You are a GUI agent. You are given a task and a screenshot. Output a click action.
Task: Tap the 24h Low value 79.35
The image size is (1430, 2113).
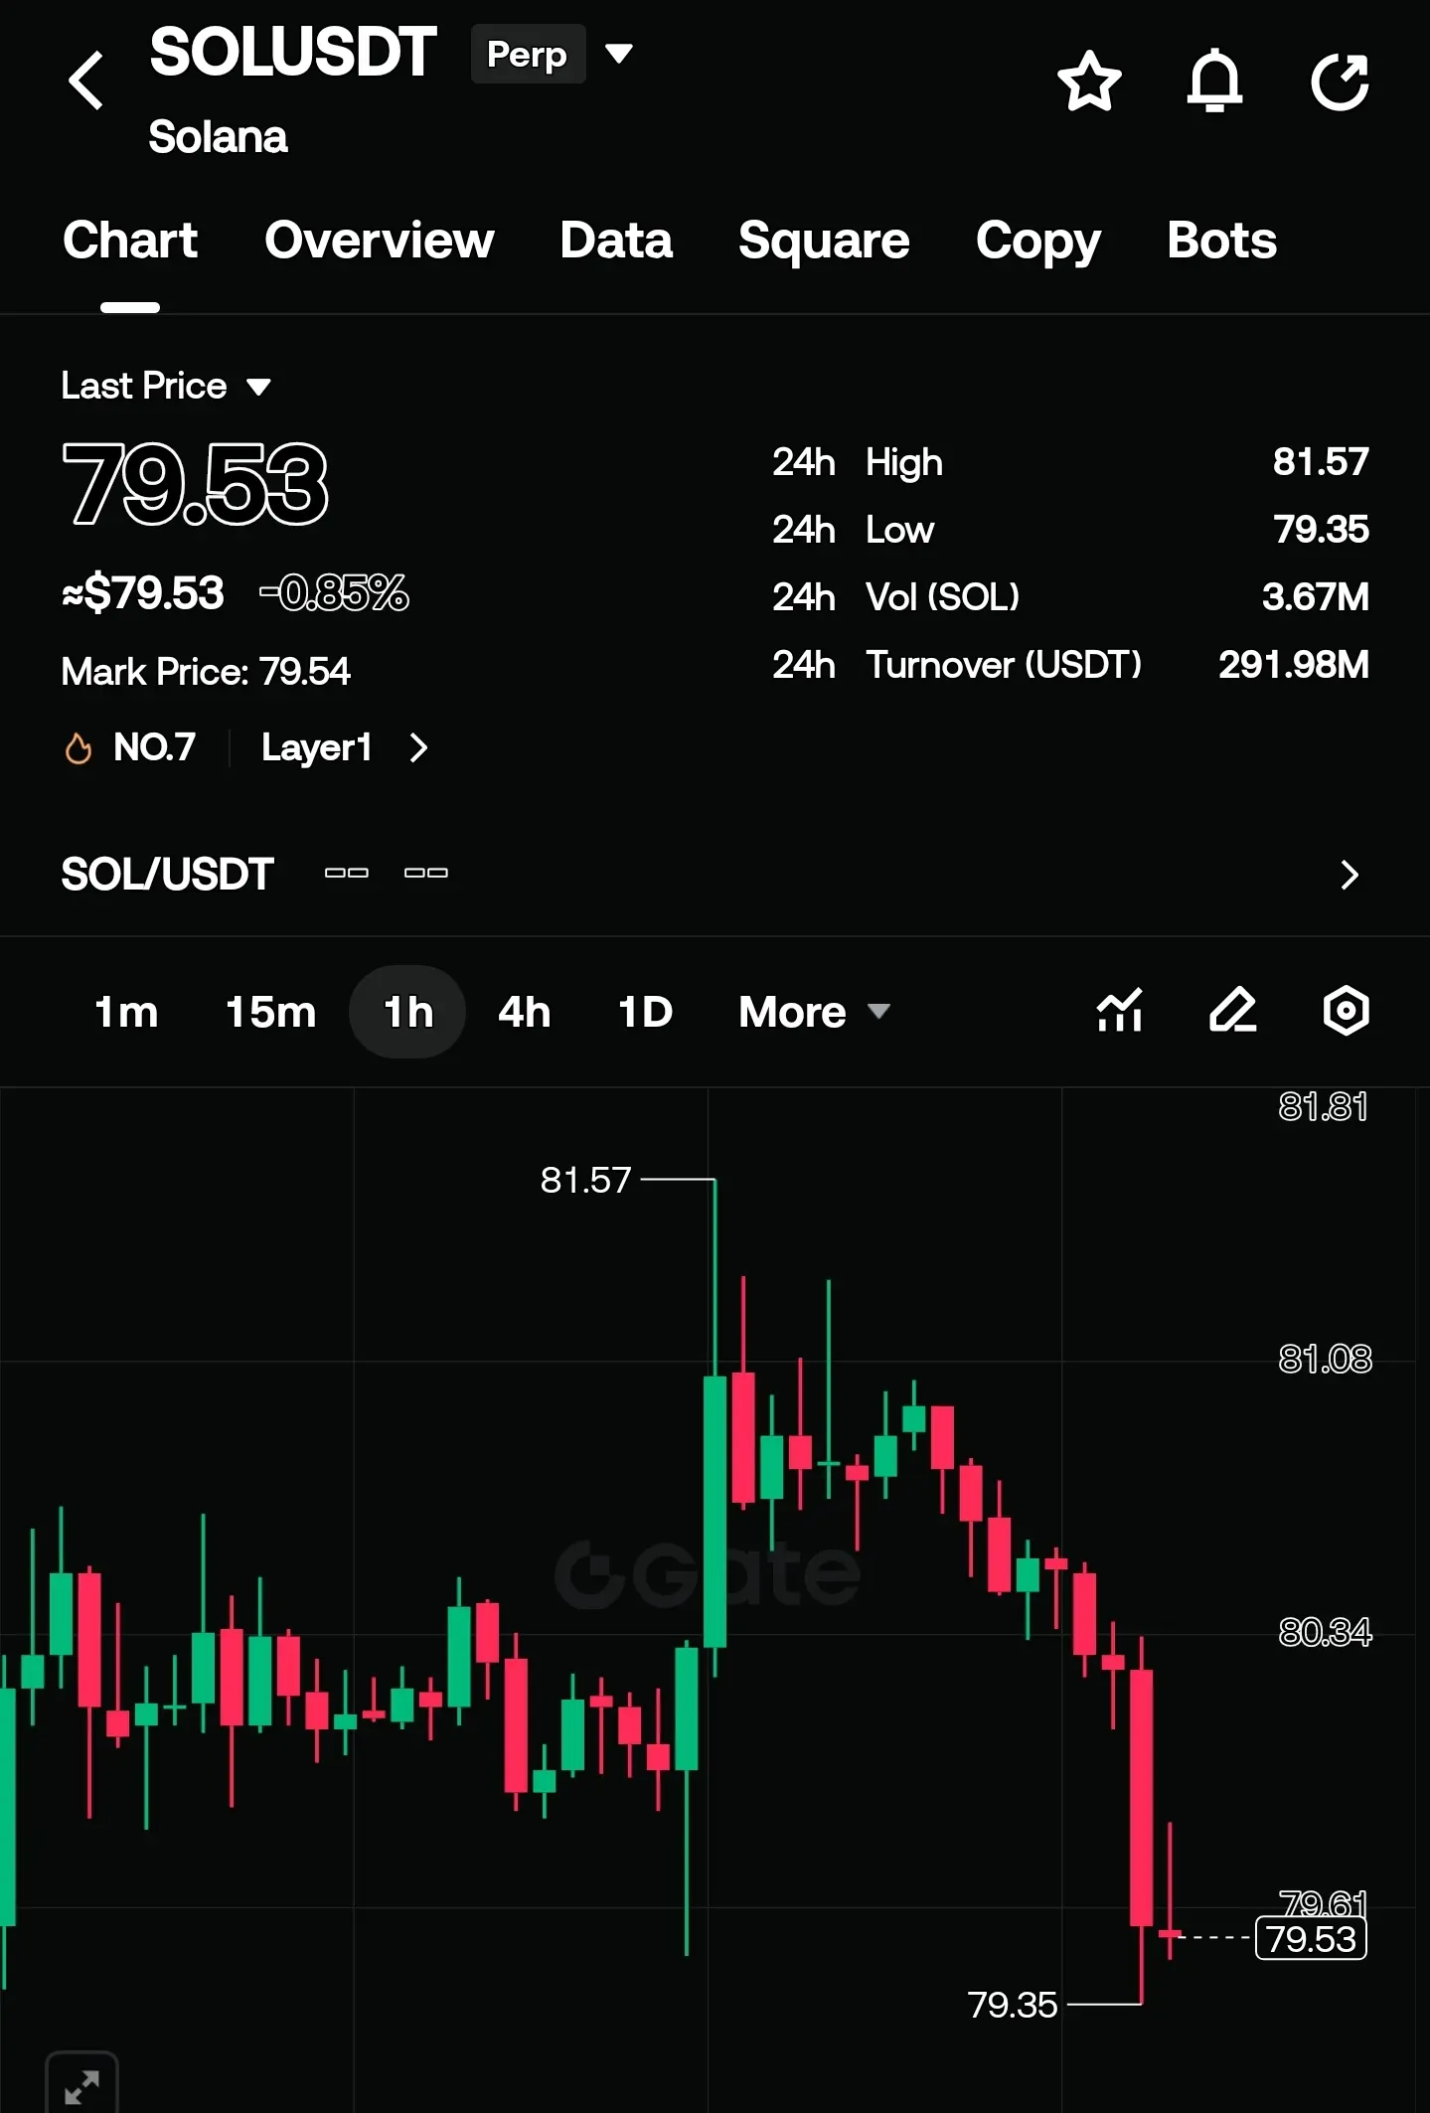click(1321, 530)
